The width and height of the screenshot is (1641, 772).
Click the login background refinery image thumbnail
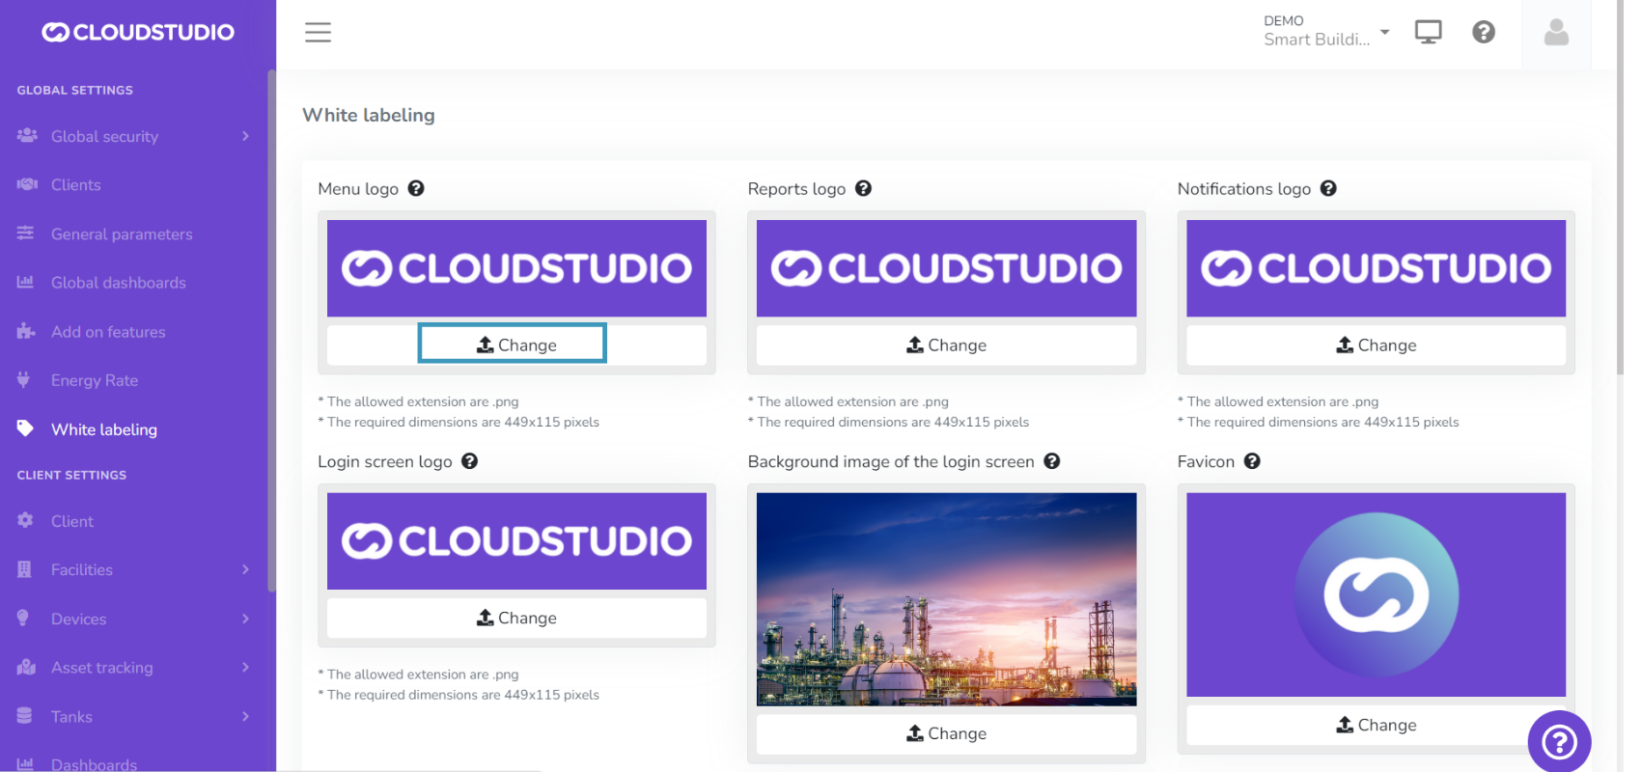[946, 598]
